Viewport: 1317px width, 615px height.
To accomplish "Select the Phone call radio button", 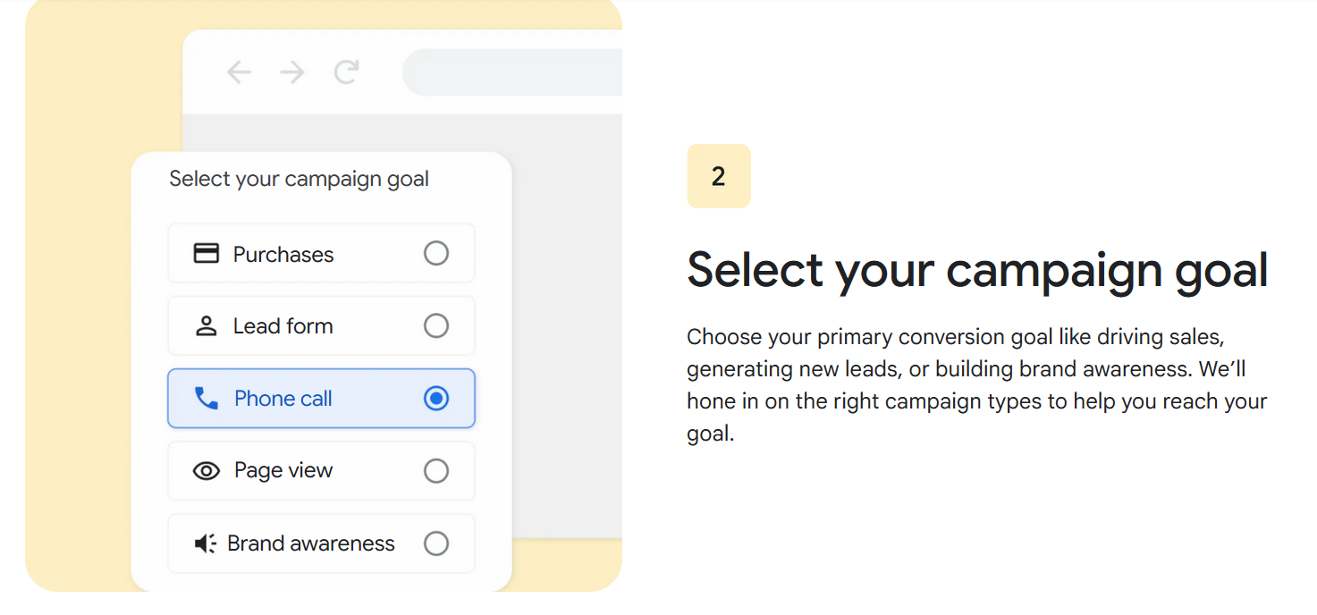I will 436,399.
